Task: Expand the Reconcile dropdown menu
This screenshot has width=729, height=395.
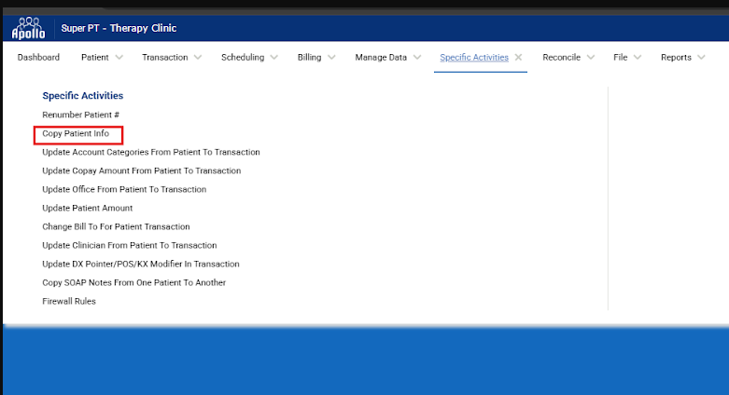Action: click(568, 58)
